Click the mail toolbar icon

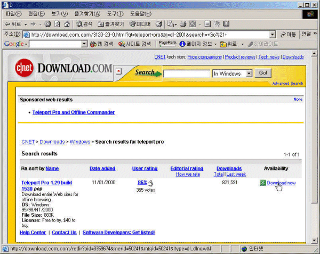tap(170, 24)
